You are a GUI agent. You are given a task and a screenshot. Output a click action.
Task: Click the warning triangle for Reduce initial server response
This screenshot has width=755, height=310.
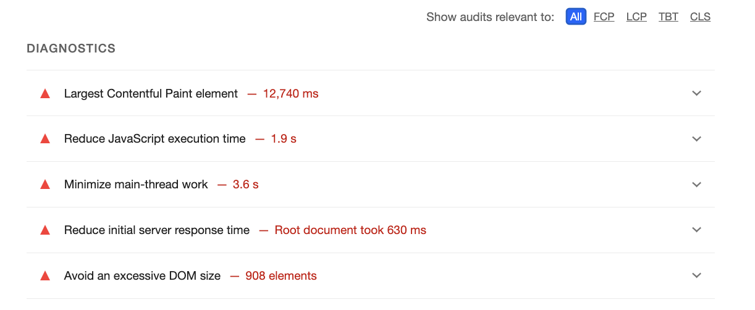[x=44, y=230]
